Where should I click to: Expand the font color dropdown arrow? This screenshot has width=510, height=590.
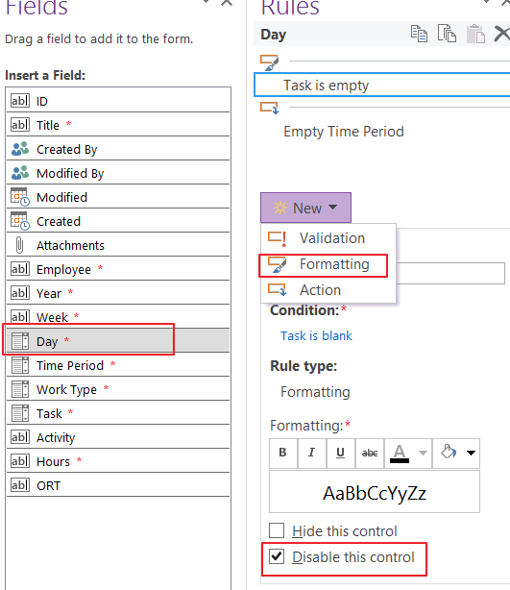pyautogui.click(x=423, y=453)
